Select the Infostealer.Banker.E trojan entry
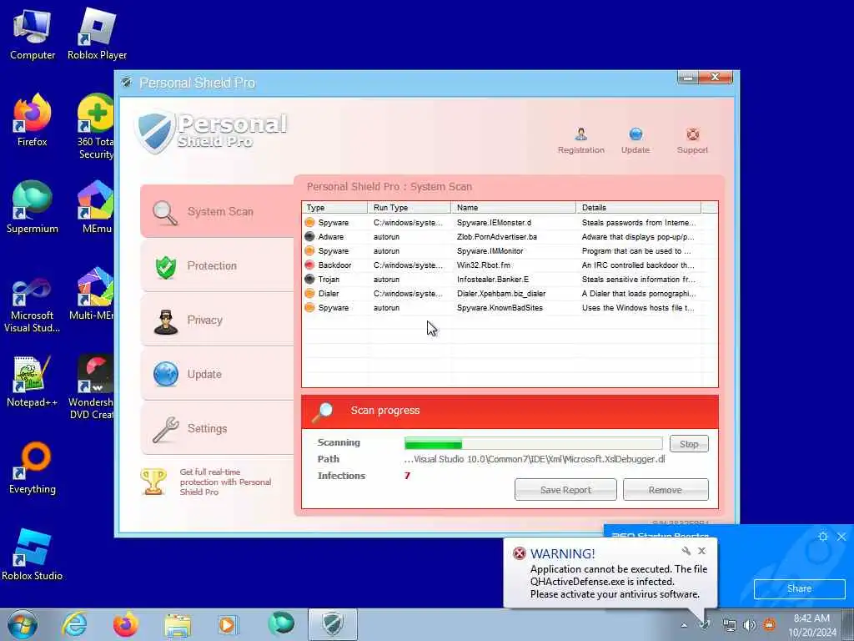This screenshot has width=854, height=641. [510, 279]
